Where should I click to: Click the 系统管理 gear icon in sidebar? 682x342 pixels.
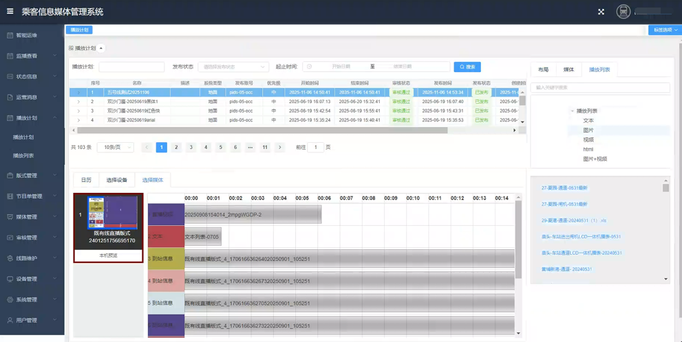tap(10, 299)
